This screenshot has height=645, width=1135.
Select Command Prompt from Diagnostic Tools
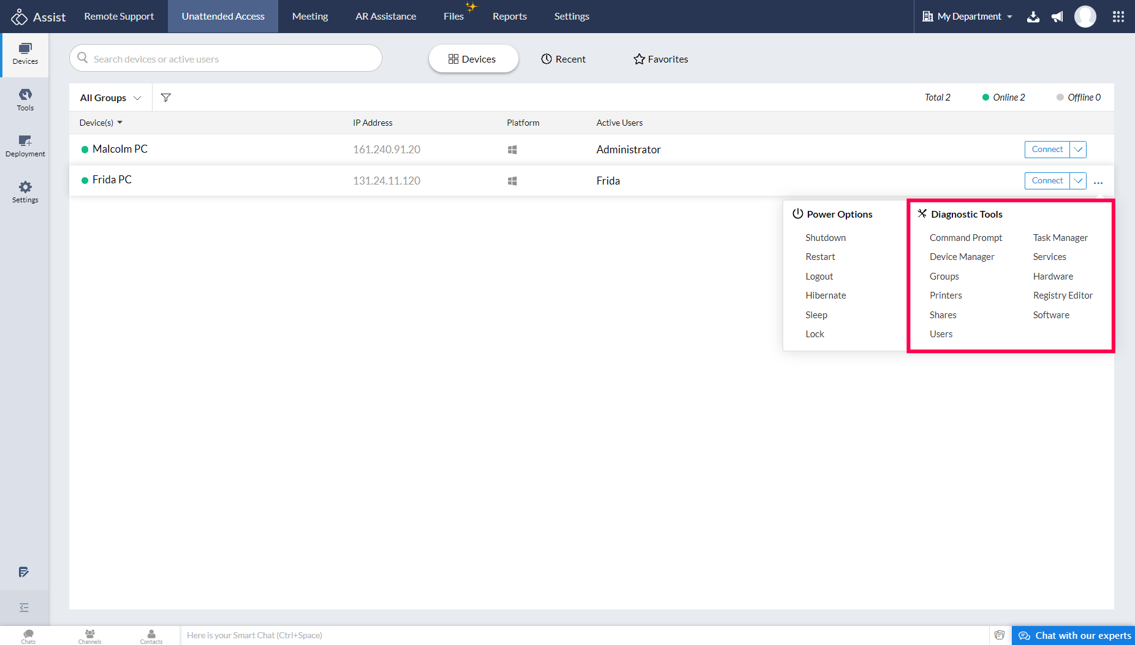965,238
